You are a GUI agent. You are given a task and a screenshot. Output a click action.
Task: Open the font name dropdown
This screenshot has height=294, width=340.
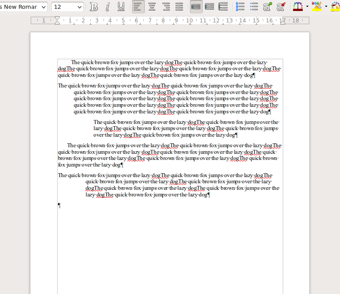tap(43, 7)
